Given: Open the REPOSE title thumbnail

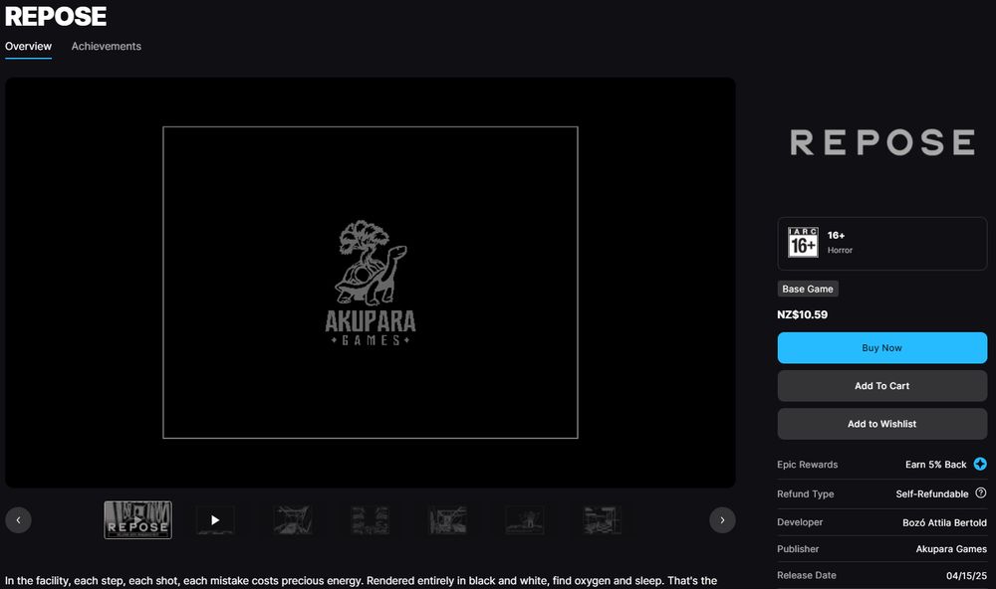Looking at the screenshot, I should (x=137, y=519).
